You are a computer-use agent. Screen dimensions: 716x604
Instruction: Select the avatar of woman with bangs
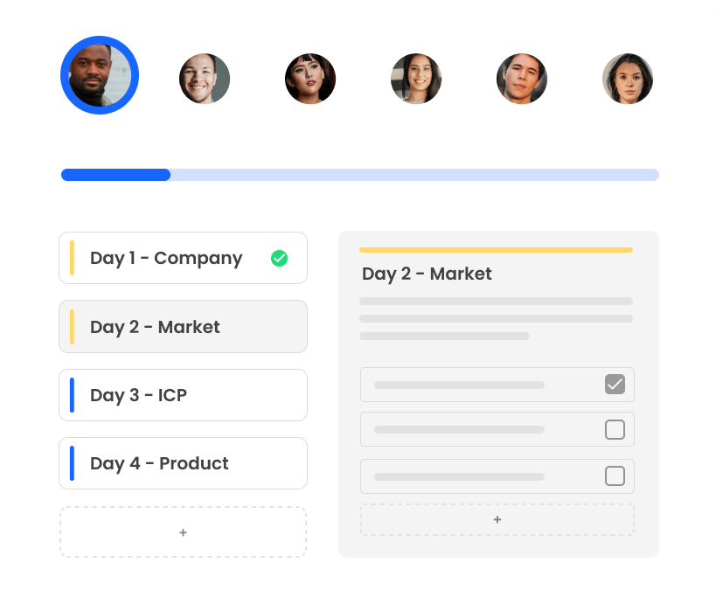[x=310, y=79]
